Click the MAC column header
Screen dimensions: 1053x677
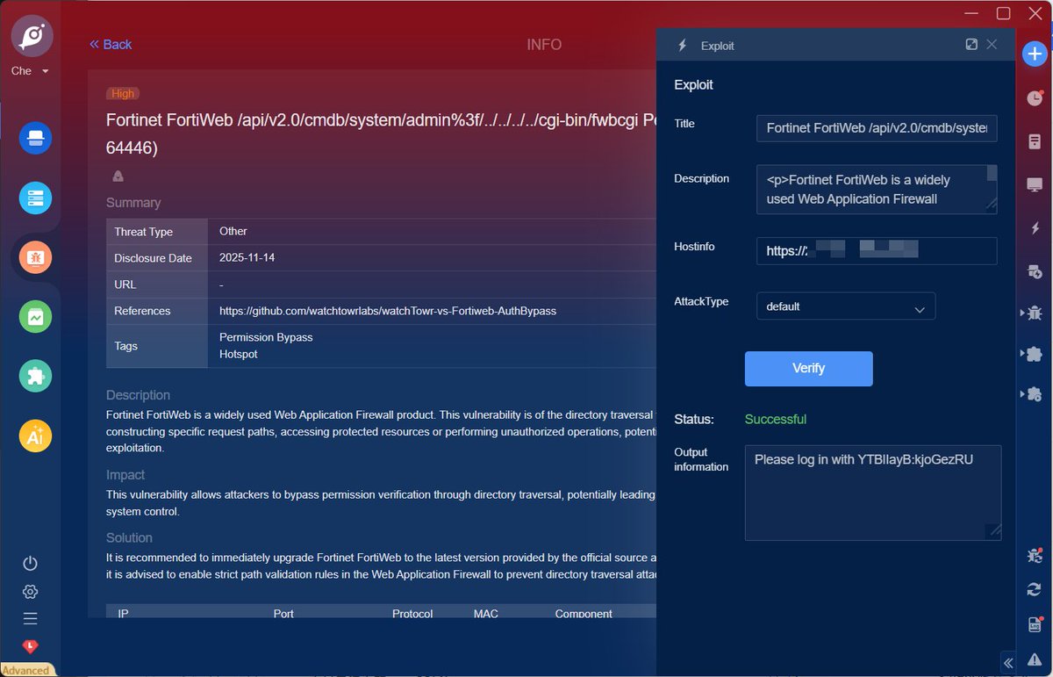click(486, 614)
